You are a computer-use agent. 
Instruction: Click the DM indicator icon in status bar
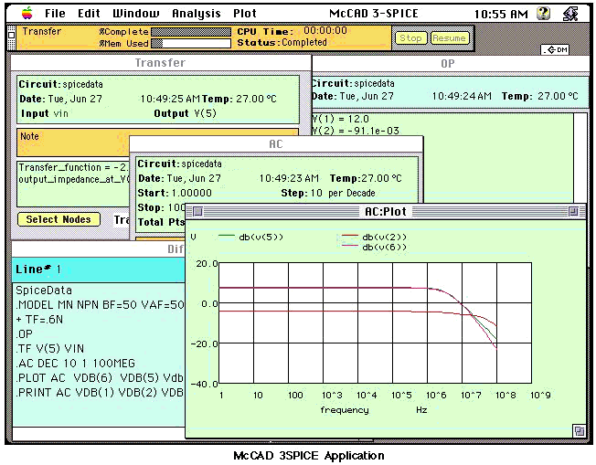coord(555,49)
